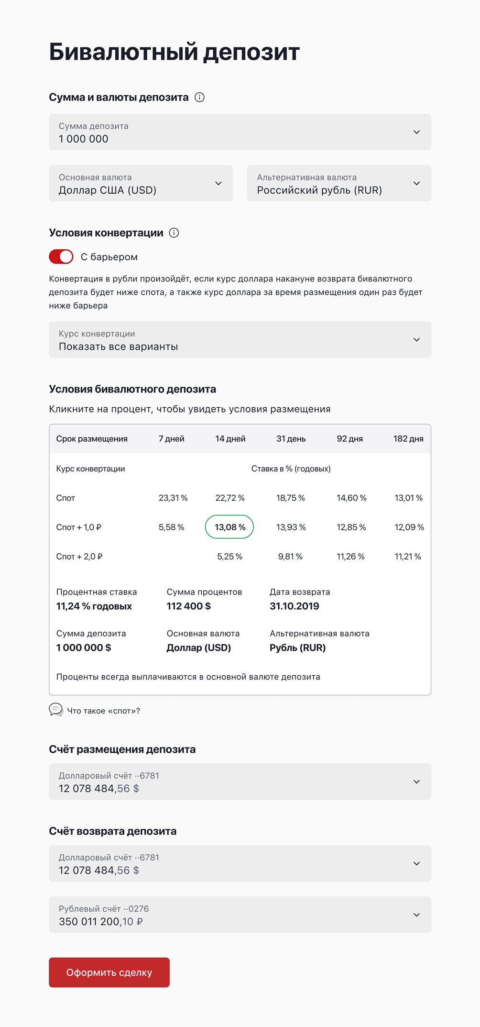480x1027 pixels.
Task: Click the Что такое «спот»? link
Action: (x=103, y=711)
